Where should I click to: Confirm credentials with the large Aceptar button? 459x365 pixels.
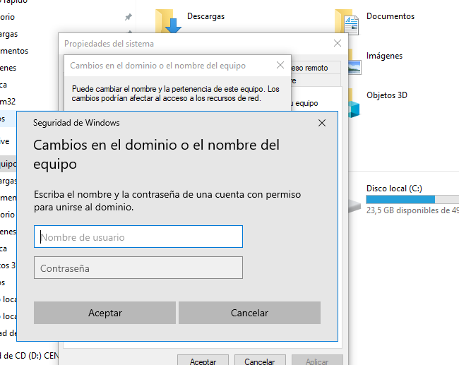pyautogui.click(x=105, y=313)
